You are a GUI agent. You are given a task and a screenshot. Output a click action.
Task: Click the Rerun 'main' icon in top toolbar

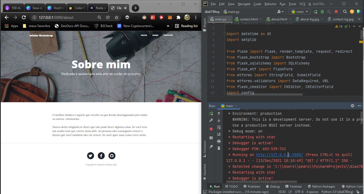pos(316,12)
